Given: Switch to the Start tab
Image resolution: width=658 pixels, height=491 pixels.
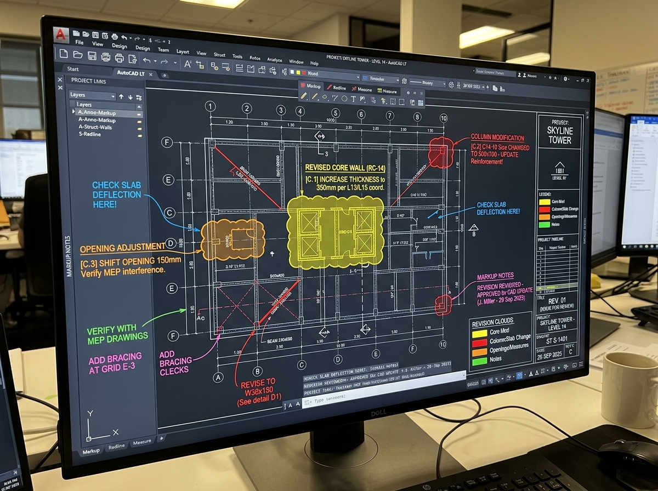Looking at the screenshot, I should tap(73, 69).
